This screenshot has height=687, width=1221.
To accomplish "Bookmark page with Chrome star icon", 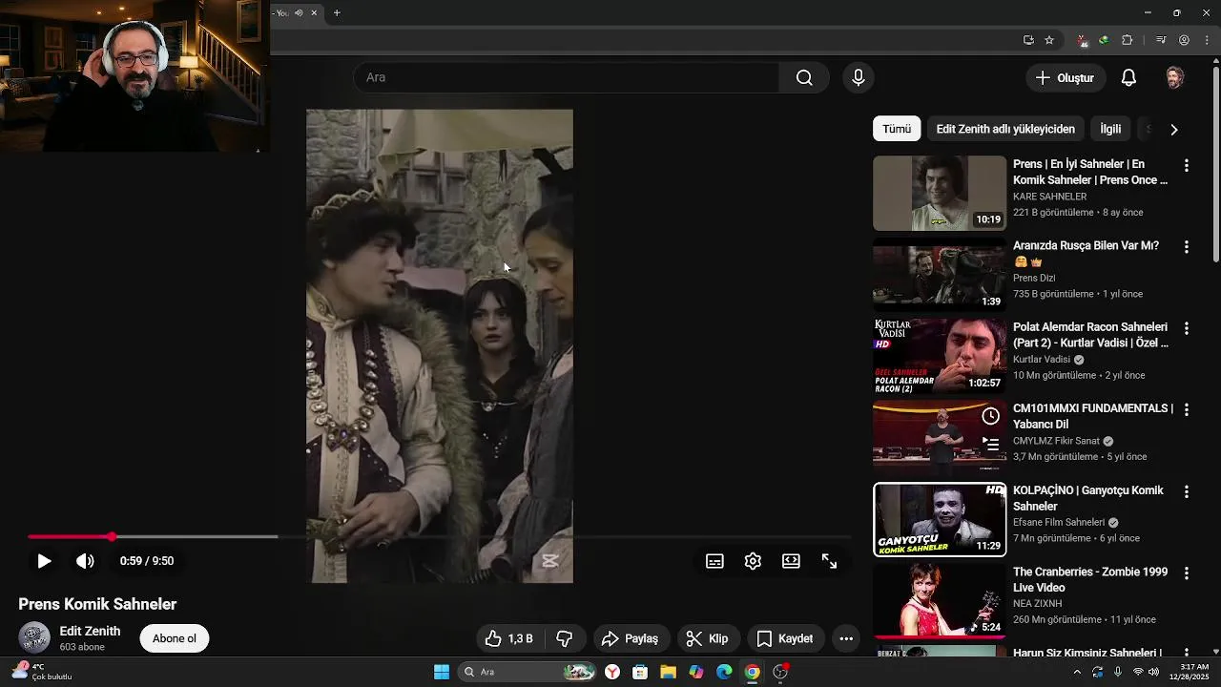I will pyautogui.click(x=1049, y=40).
